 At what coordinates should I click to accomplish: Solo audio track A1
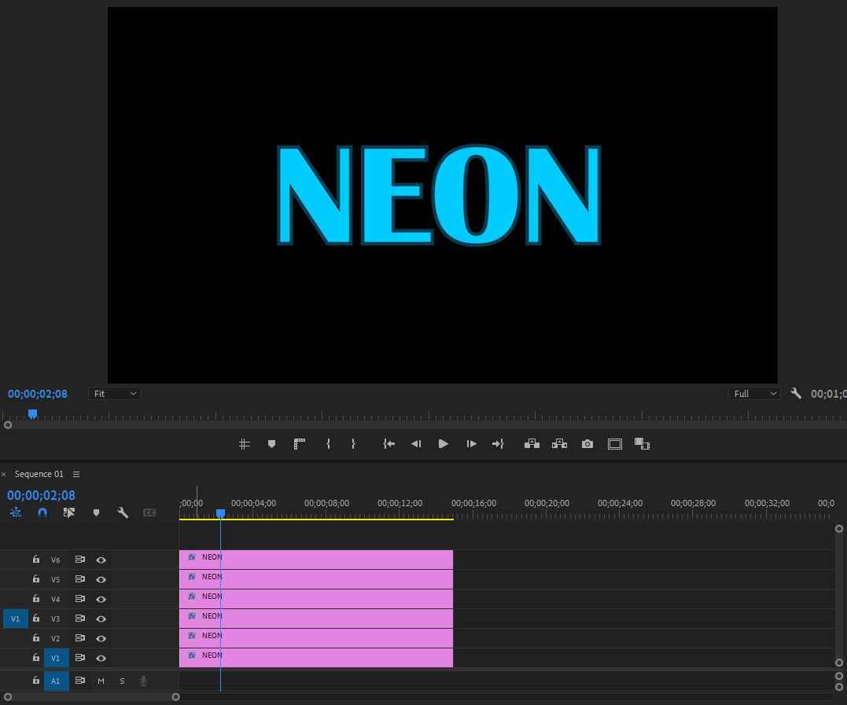pyautogui.click(x=122, y=681)
